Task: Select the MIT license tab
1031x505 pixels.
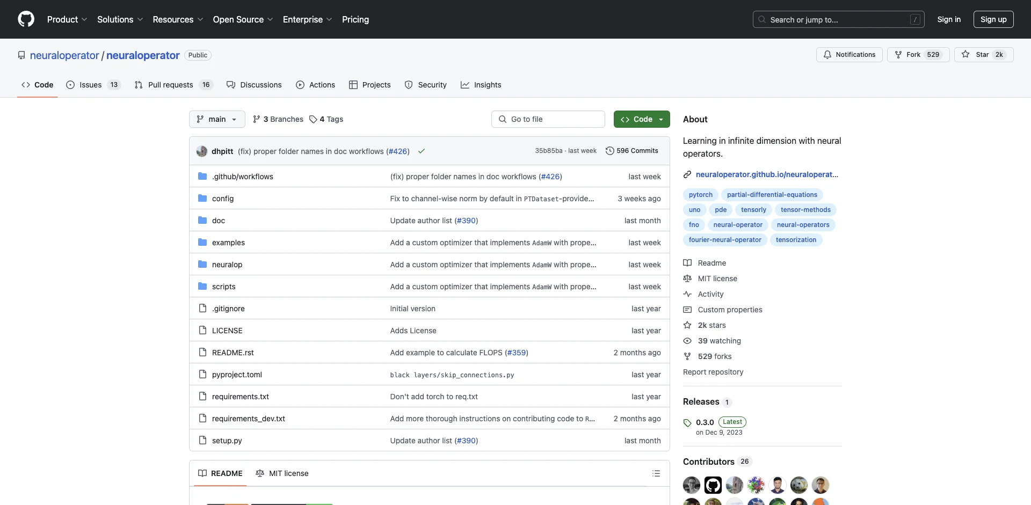Action: point(282,473)
